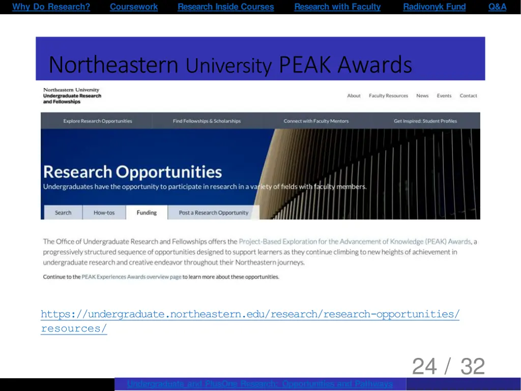Open the News page link
Screen dimensions: 521x391
click(x=422, y=96)
